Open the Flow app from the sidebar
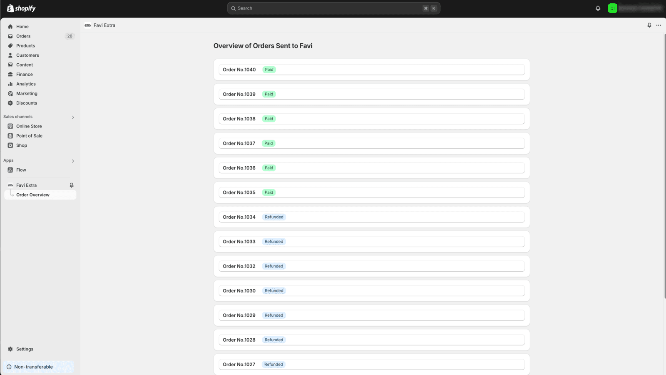This screenshot has height=375, width=666. coord(21,170)
